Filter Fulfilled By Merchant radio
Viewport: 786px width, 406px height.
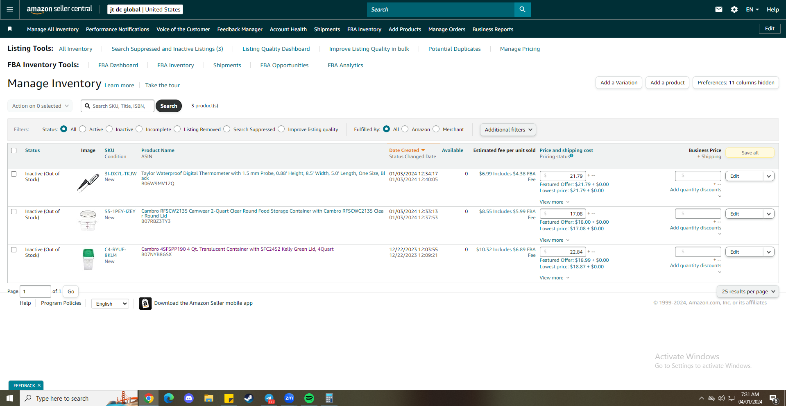(436, 129)
